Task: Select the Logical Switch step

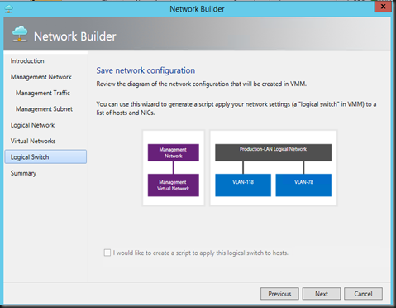Action: click(x=45, y=156)
